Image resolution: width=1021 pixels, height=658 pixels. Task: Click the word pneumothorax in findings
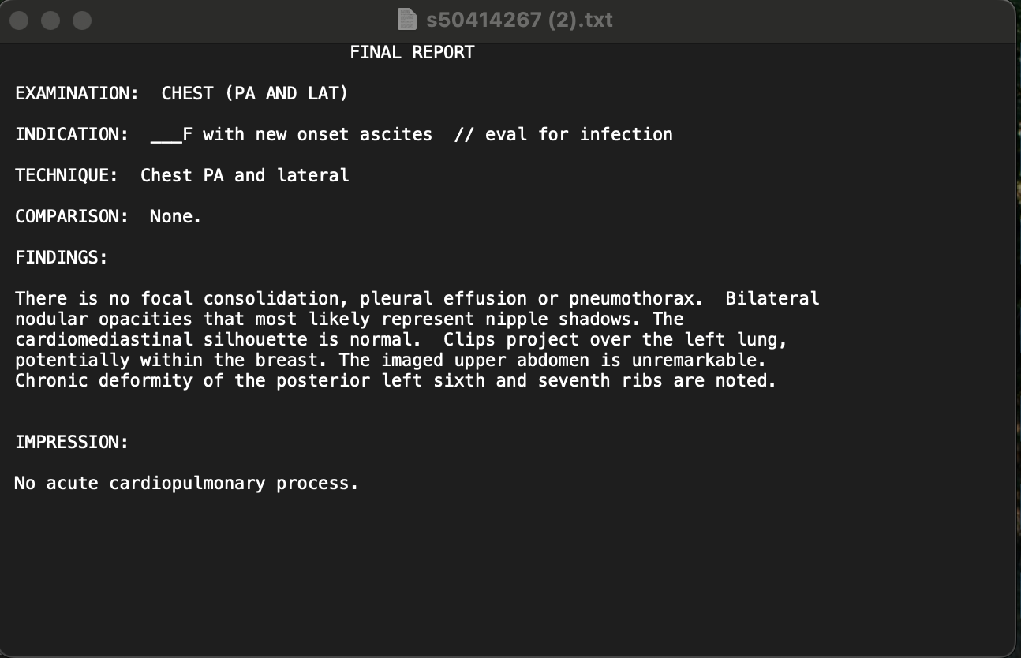[x=636, y=299]
